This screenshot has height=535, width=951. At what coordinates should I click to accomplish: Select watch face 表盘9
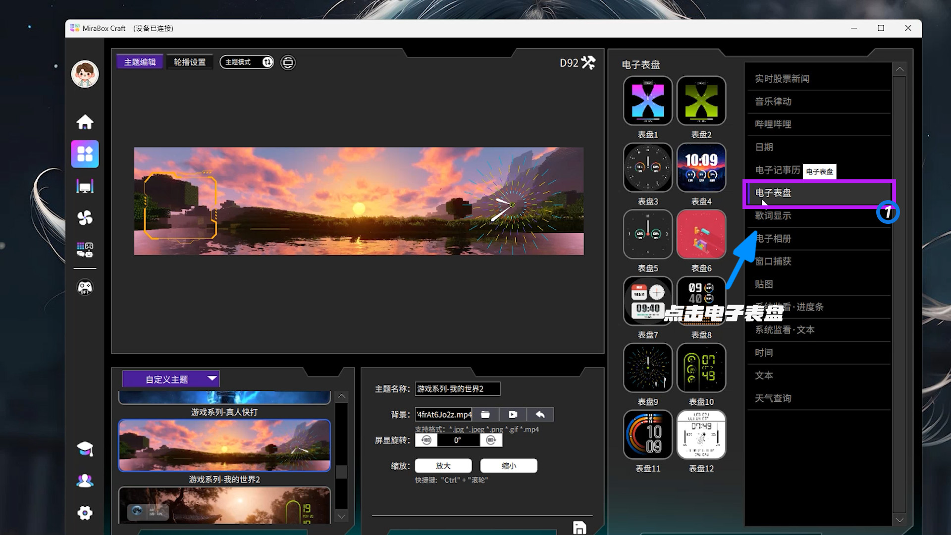pyautogui.click(x=648, y=368)
